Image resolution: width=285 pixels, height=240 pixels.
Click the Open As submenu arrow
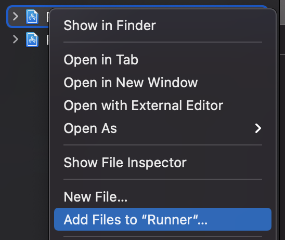[x=258, y=128]
